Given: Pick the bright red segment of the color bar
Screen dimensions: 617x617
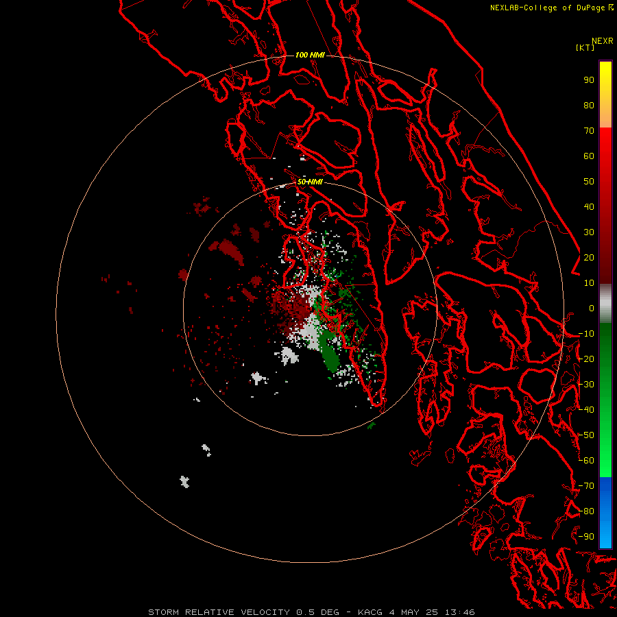Looking at the screenshot, I should pyautogui.click(x=605, y=145).
